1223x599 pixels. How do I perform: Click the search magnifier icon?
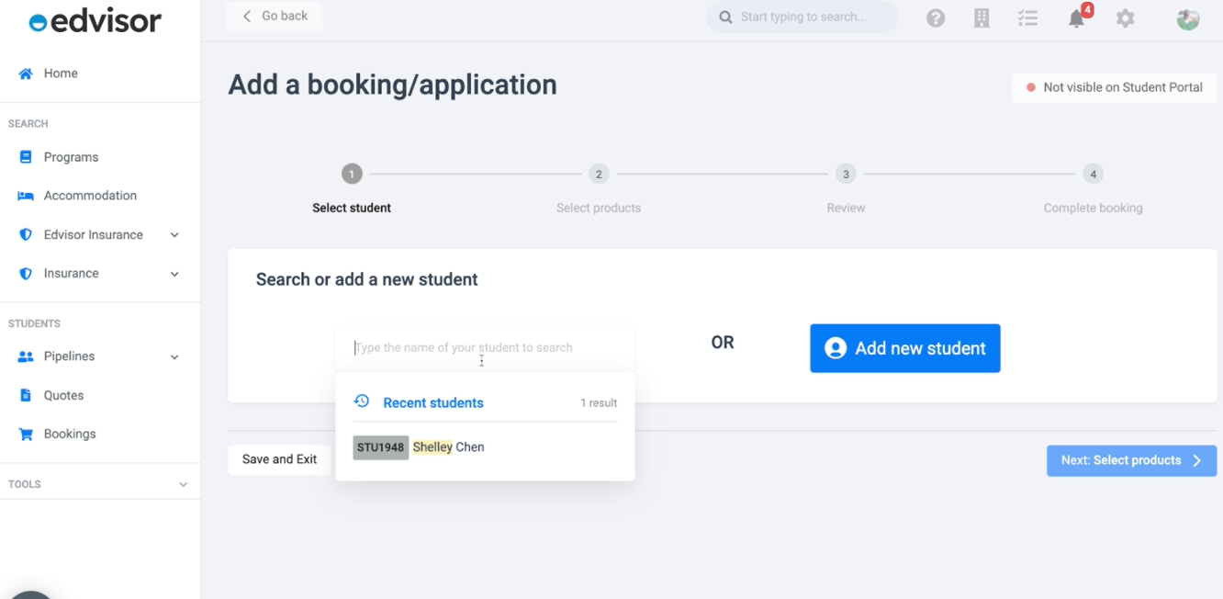point(725,17)
